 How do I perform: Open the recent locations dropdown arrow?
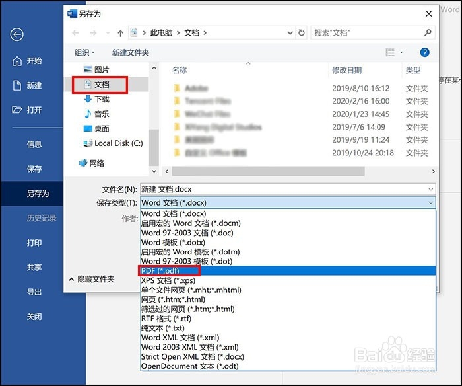tap(108, 33)
